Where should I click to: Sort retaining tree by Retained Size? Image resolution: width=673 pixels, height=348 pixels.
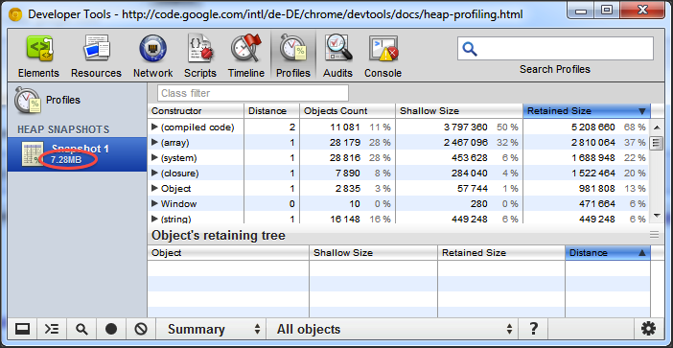tap(500, 253)
